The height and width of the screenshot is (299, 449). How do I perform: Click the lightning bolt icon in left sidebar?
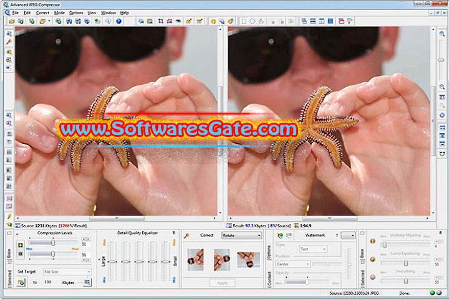point(9,216)
